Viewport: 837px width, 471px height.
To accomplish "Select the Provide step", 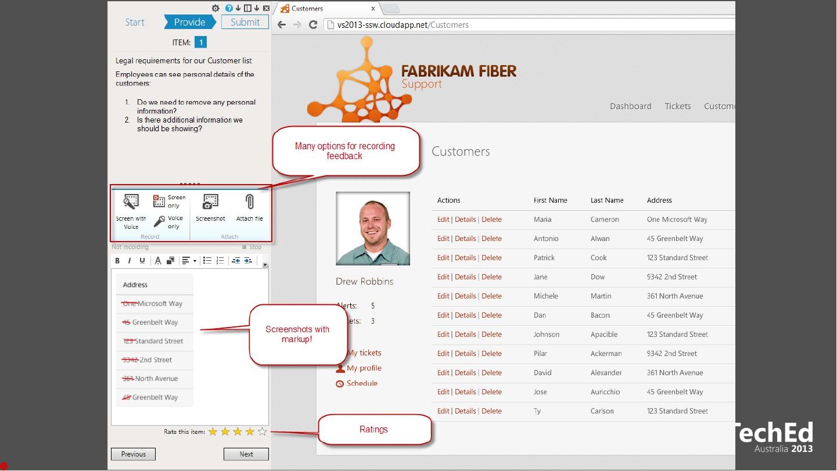I will pyautogui.click(x=189, y=22).
